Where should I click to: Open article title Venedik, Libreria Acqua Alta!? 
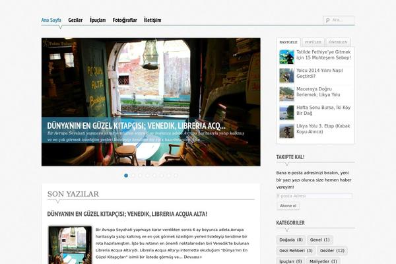point(127,214)
